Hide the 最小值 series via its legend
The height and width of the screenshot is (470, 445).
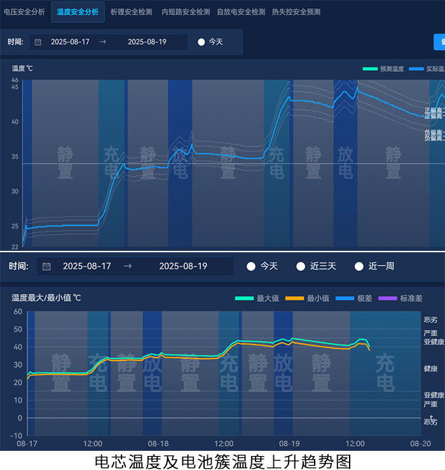293,297
